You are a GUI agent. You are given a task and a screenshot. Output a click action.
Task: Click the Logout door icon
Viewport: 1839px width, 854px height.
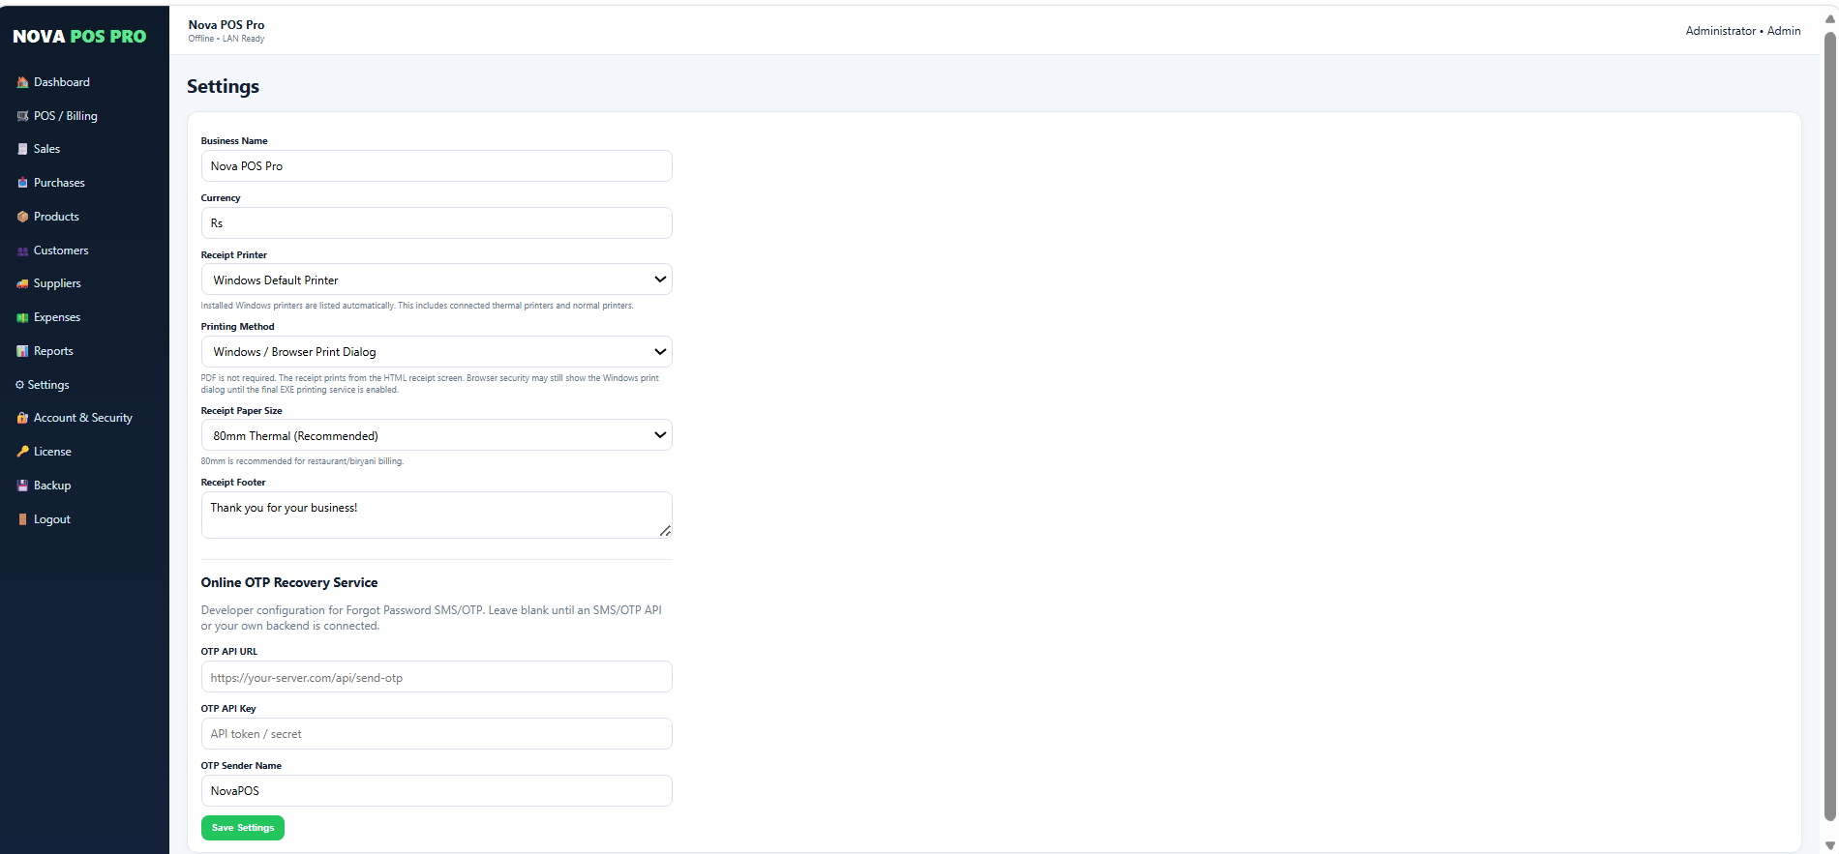point(22,519)
